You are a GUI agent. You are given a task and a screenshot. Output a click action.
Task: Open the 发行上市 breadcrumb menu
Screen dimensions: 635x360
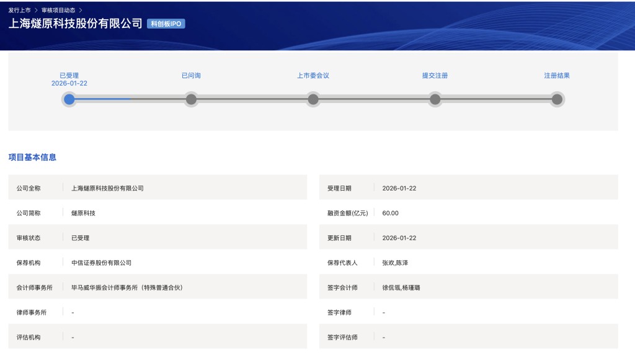pyautogui.click(x=19, y=9)
